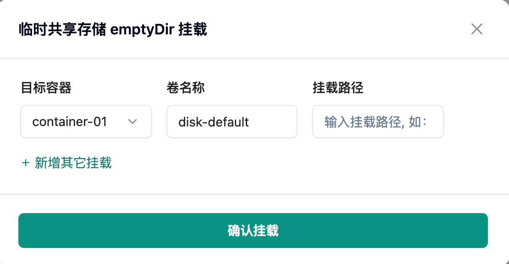Viewport: 509px width, 264px height.
Task: Focus the 卷名称 disk-default field
Action: coord(232,121)
